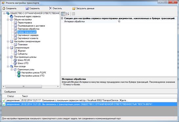The height and width of the screenshot is (122, 179).
Task: Select the Журнал tree item
Action: [21, 51]
